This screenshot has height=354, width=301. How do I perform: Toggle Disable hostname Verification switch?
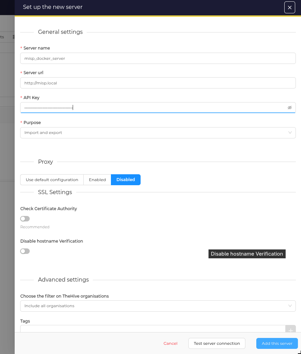pos(25,251)
